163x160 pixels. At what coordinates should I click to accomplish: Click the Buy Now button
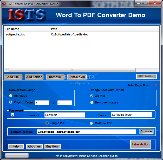(x=53, y=146)
